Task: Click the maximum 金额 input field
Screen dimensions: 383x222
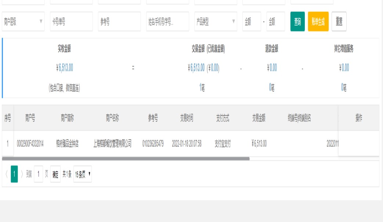Action: click(x=275, y=22)
